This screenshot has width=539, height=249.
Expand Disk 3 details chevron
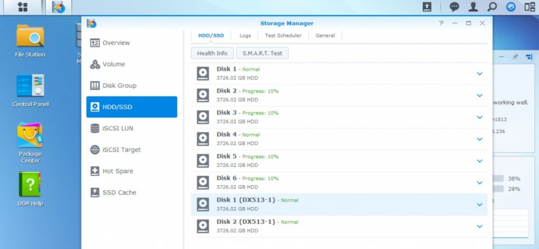tap(480, 117)
